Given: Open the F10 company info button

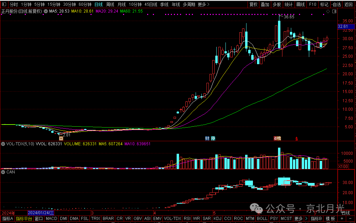Looking at the screenshot, I should click(x=312, y=4).
